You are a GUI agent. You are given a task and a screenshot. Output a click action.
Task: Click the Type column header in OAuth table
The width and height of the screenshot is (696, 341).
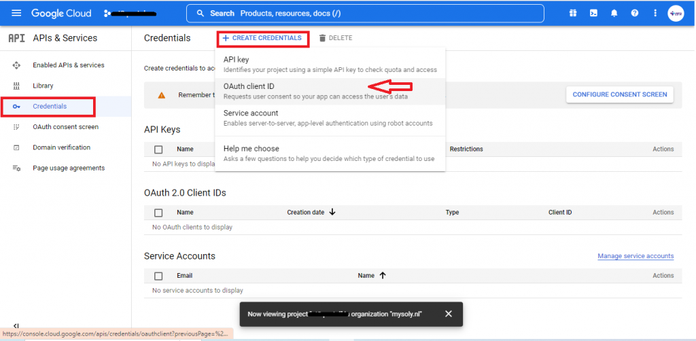point(452,213)
